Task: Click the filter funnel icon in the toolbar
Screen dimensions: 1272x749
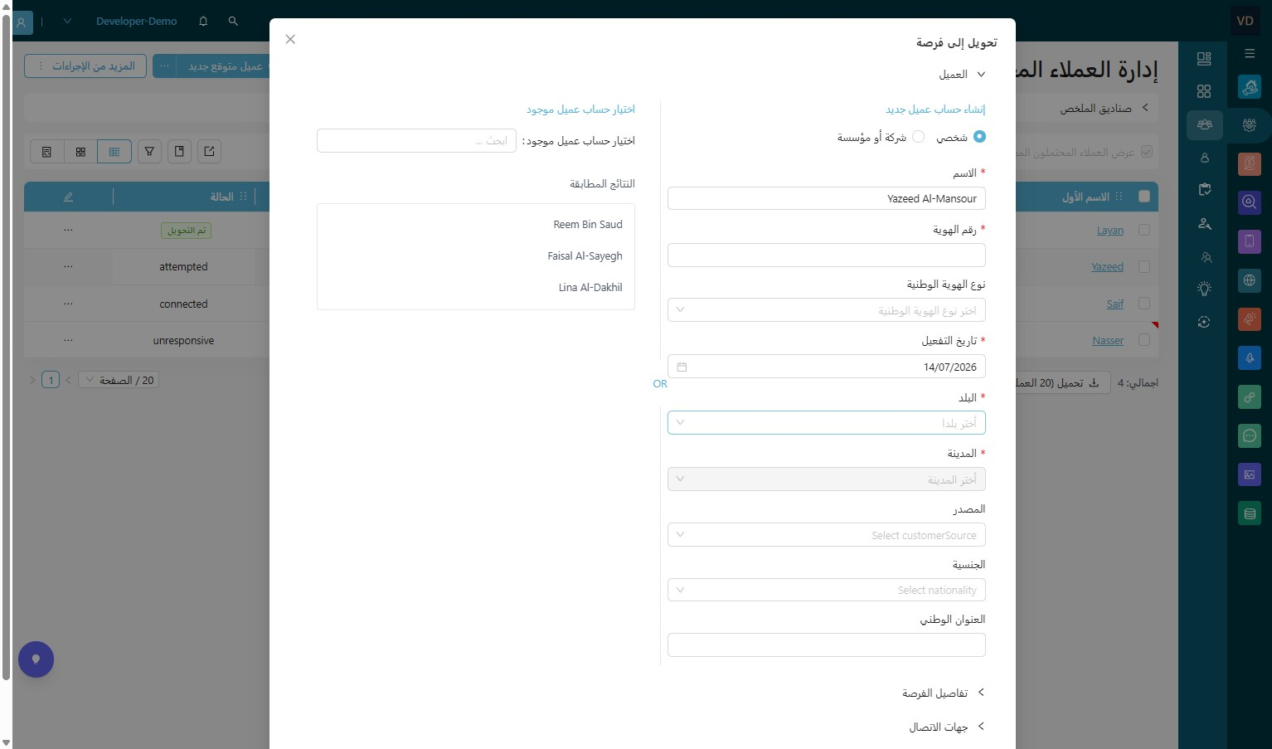Action: [149, 152]
